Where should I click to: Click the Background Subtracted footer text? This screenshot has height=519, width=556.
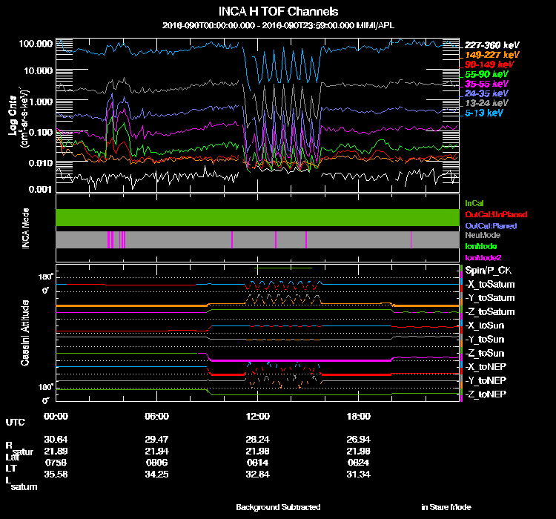pyautogui.click(x=278, y=507)
